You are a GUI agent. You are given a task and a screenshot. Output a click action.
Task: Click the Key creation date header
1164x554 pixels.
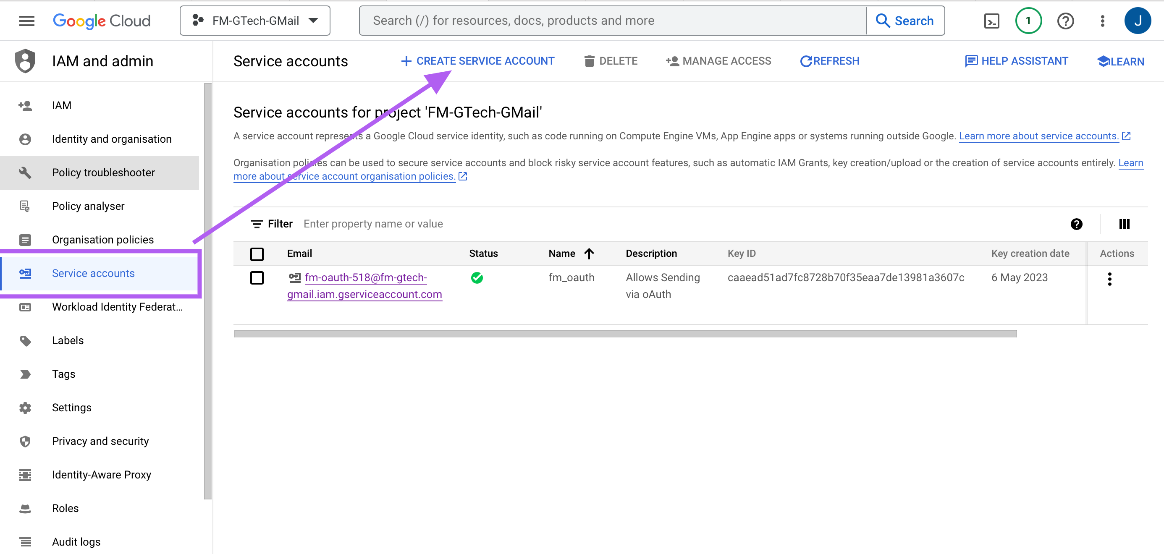1030,254
